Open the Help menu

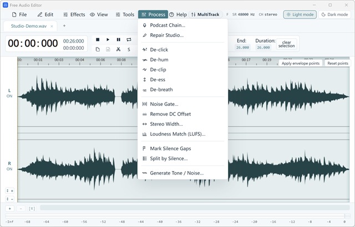178,14
